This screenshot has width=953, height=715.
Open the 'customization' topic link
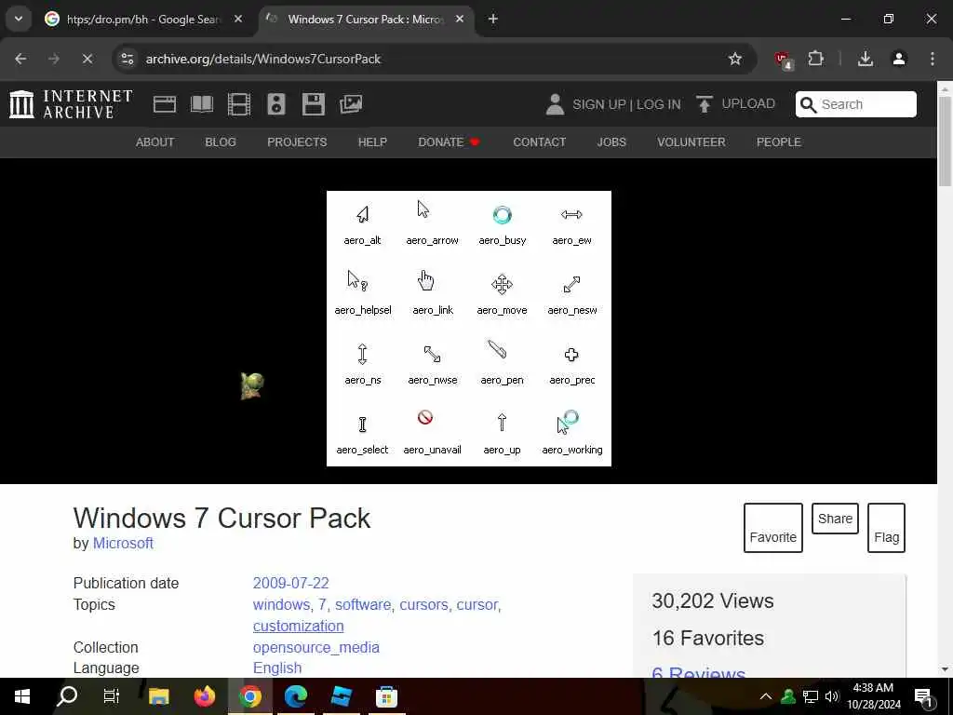tap(298, 627)
